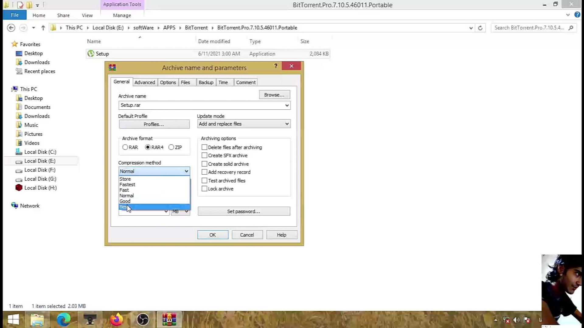Click the Cancel button

pyautogui.click(x=247, y=235)
